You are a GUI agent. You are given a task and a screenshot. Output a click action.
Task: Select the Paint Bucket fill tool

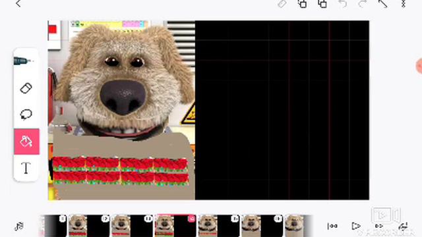(x=26, y=142)
